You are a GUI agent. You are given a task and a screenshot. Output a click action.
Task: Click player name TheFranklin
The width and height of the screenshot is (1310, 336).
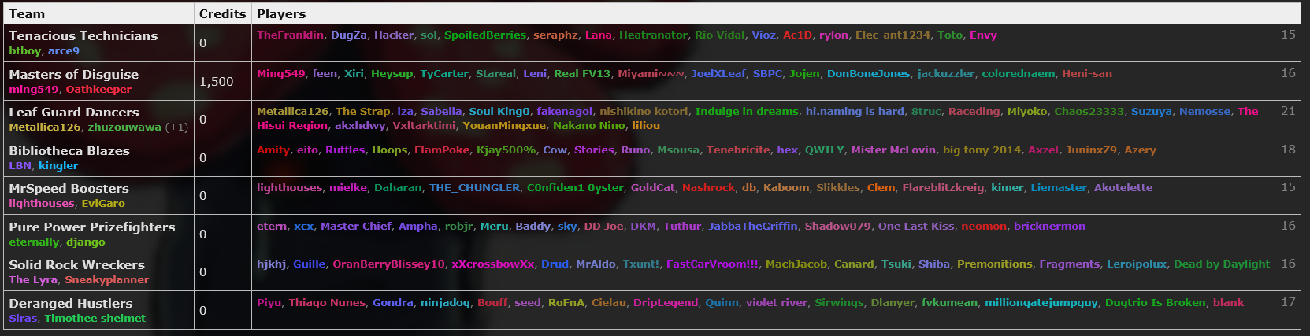[x=290, y=35]
